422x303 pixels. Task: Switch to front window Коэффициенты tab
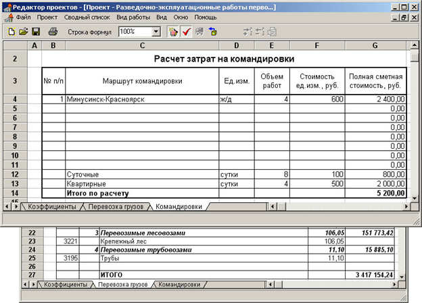(52, 207)
